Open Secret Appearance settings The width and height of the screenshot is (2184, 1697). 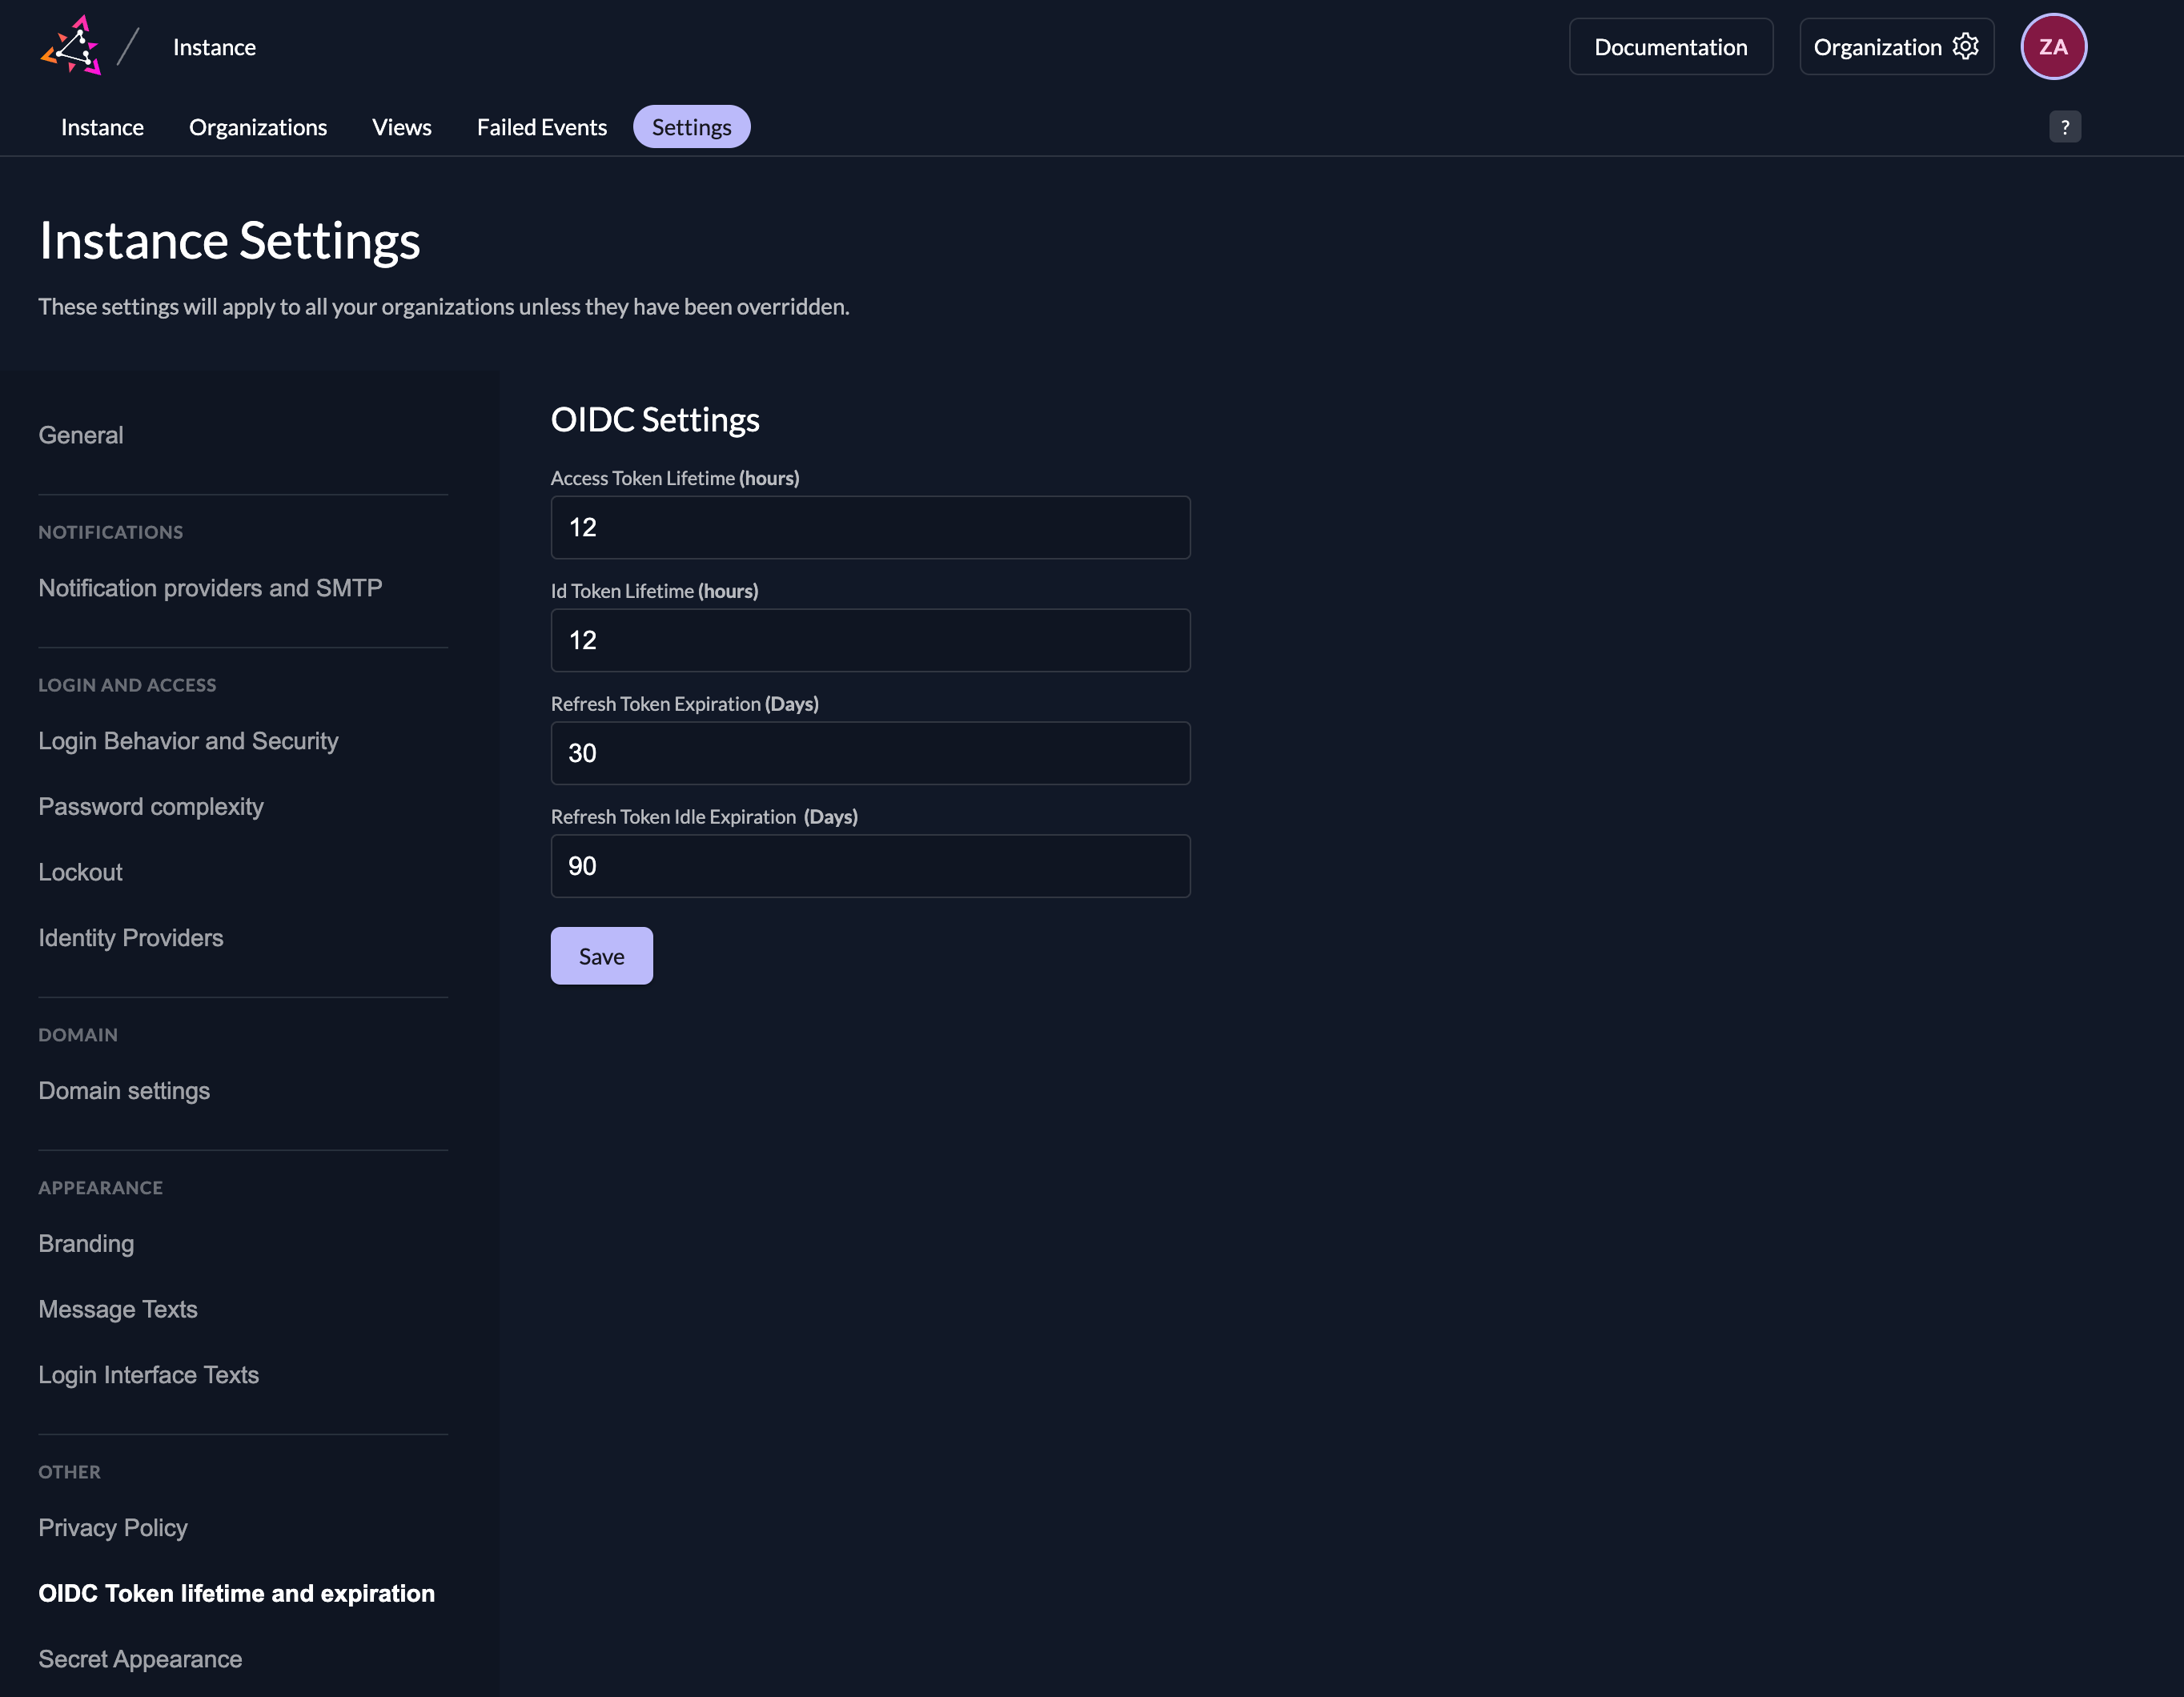[140, 1659]
